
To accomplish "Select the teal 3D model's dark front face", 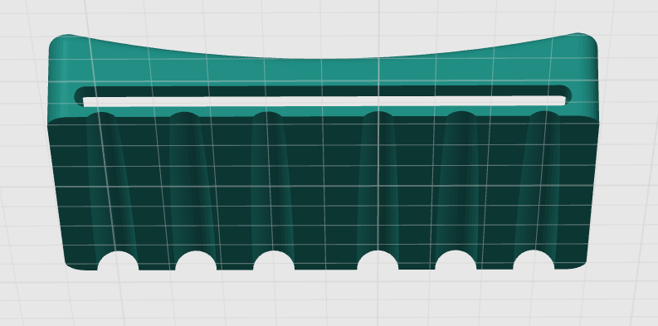I will (323, 193).
